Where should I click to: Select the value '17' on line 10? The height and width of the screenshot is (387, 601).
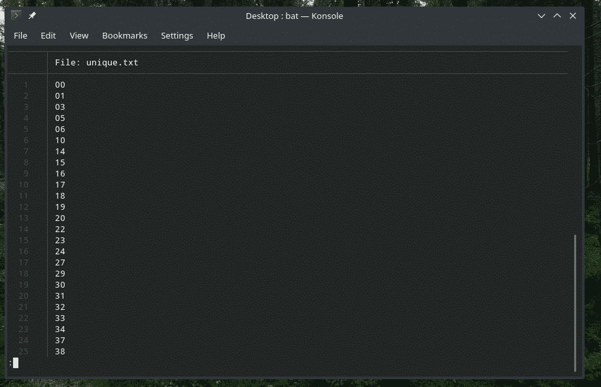(60, 185)
